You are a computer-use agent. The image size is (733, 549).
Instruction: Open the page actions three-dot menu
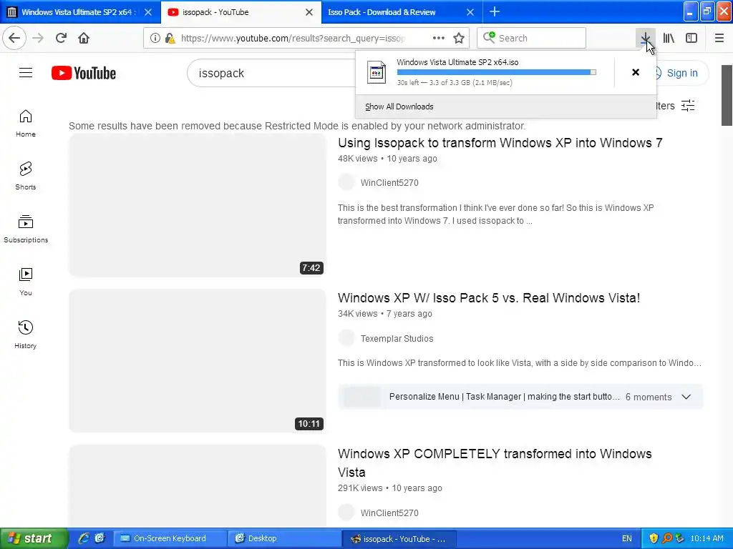pyautogui.click(x=439, y=38)
